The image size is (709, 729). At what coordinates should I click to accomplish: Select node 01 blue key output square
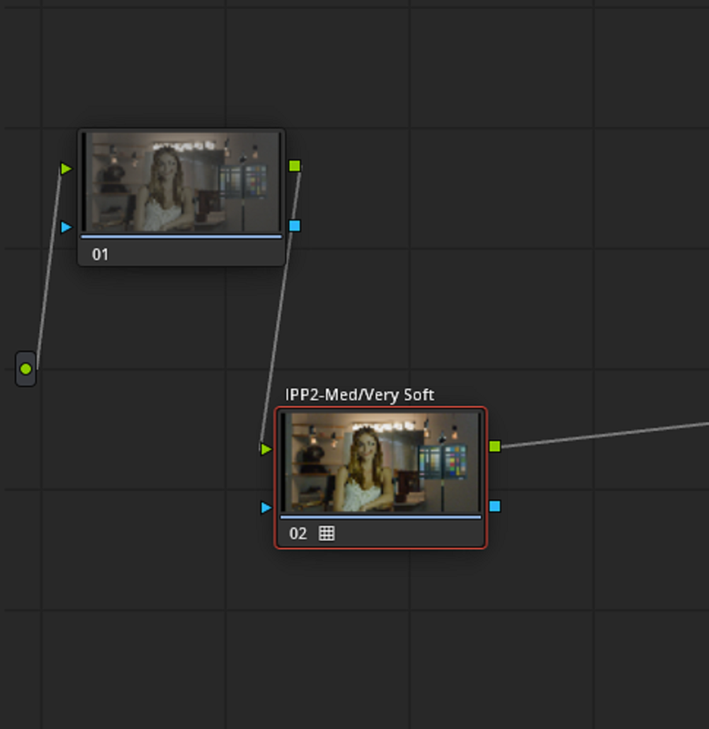(294, 225)
